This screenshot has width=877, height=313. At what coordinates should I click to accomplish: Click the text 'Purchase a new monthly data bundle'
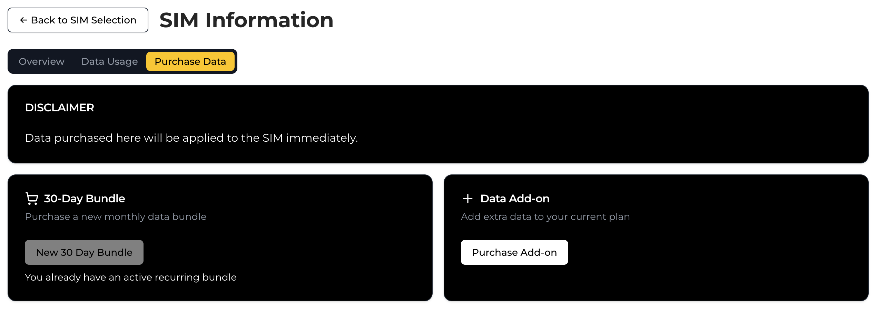[x=115, y=216]
